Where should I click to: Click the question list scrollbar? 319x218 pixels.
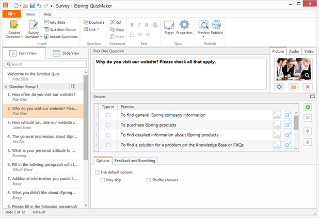pos(86,117)
